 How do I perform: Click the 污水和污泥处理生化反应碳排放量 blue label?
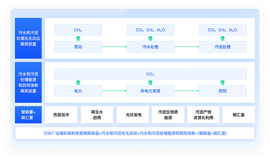(x=28, y=38)
